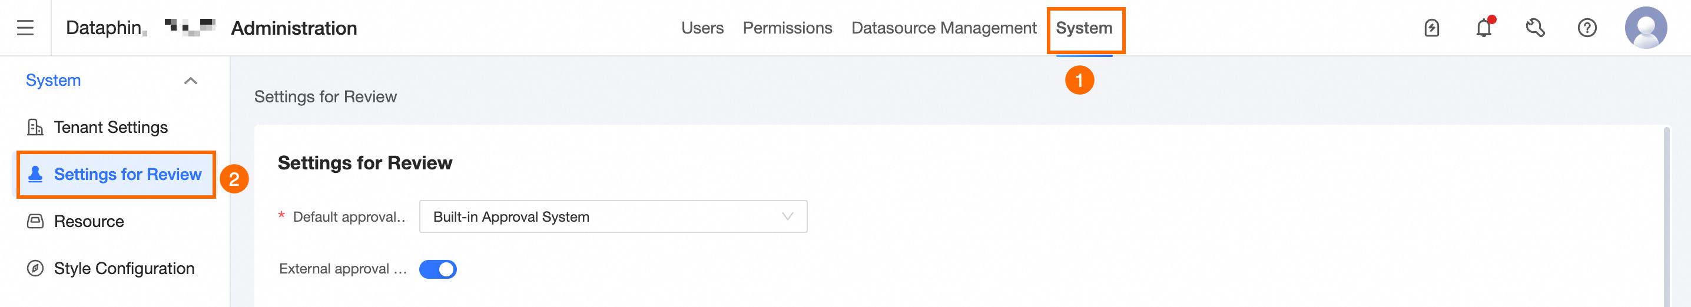Open the help question mark icon
This screenshot has width=1691, height=307.
click(x=1587, y=28)
